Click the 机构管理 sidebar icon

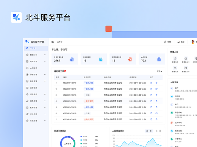coord(27,107)
